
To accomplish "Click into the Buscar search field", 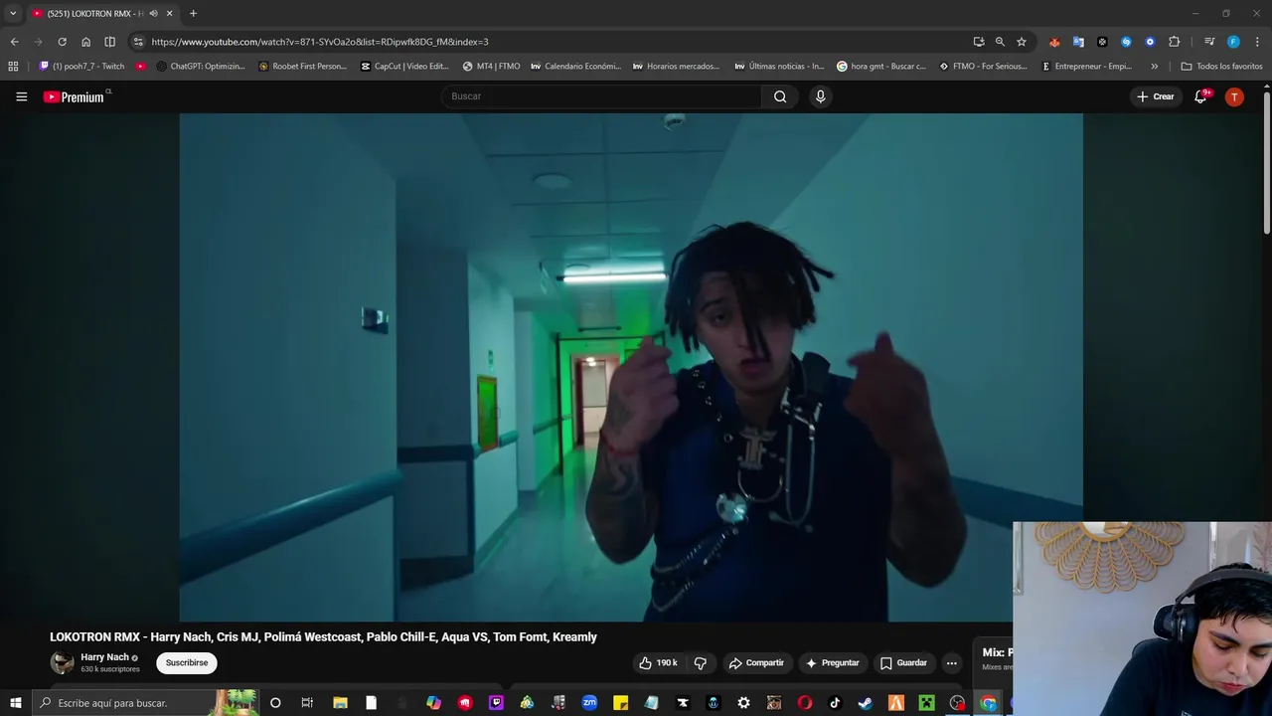I will point(601,96).
